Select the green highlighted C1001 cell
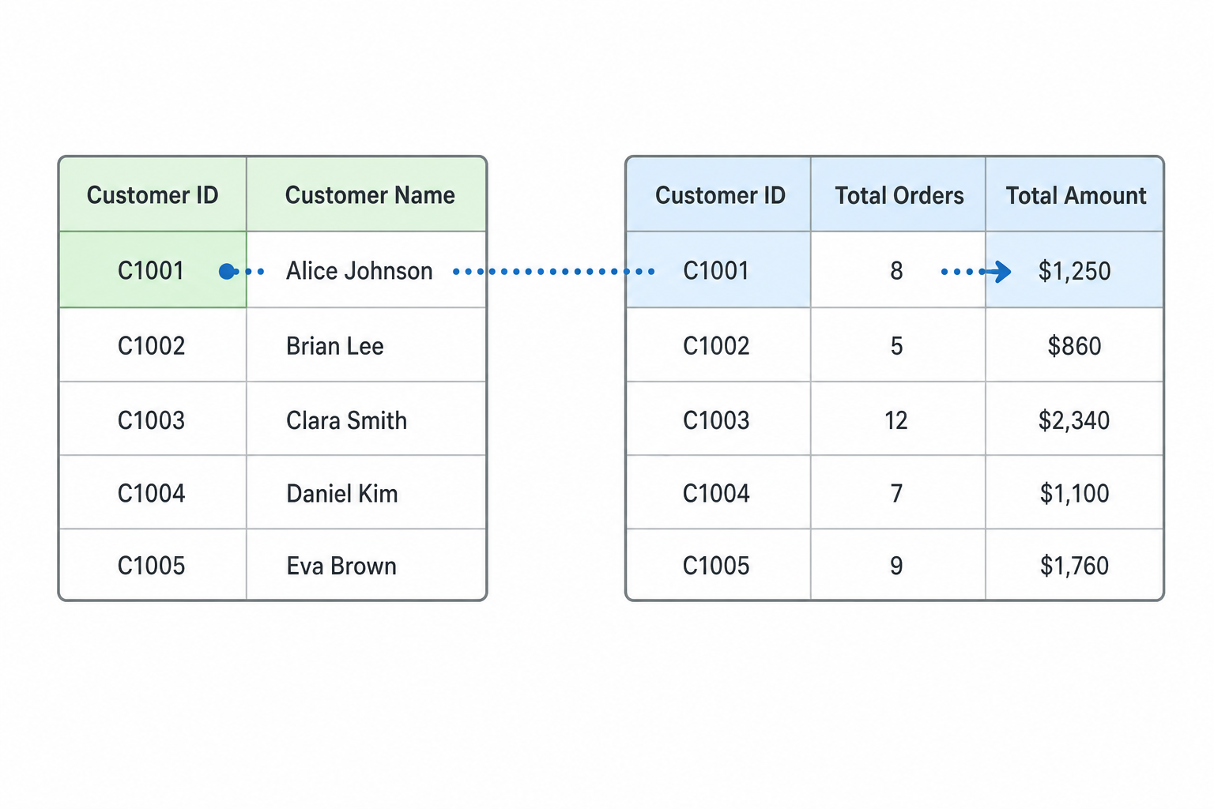This screenshot has width=1214, height=809. pos(153,270)
